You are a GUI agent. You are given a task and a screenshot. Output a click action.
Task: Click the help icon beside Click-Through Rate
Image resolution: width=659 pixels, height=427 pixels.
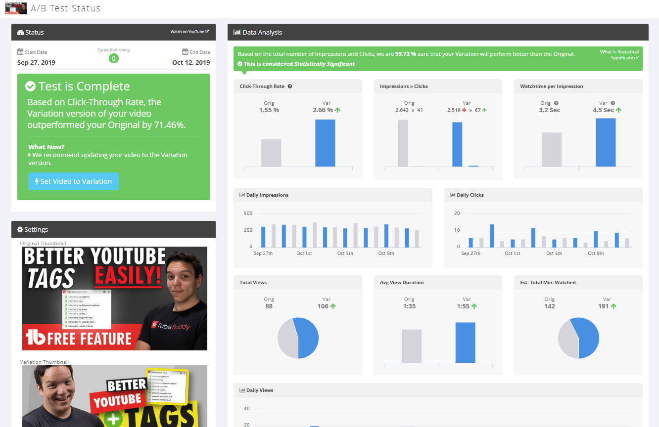pos(290,86)
